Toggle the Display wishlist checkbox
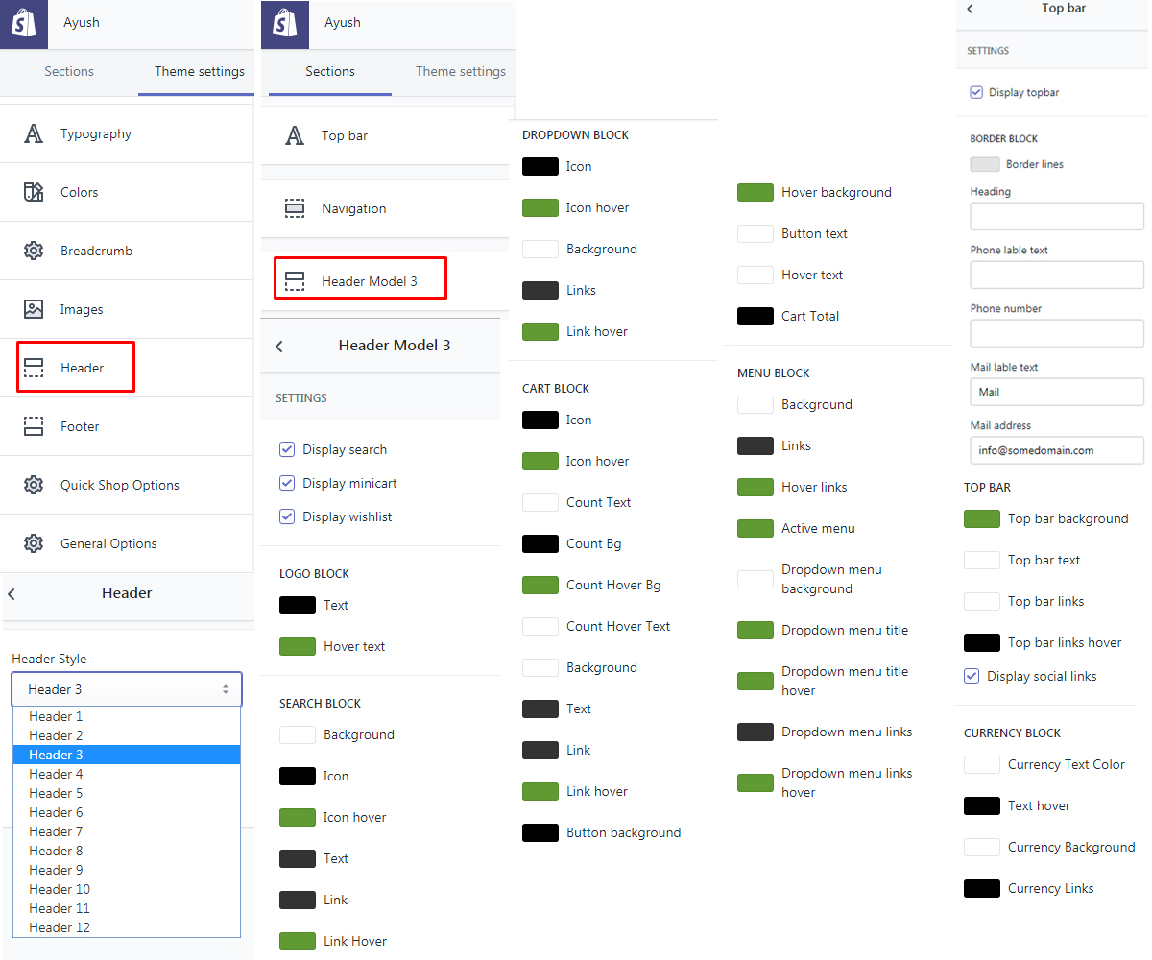Image resolution: width=1152 pixels, height=960 pixels. click(287, 516)
